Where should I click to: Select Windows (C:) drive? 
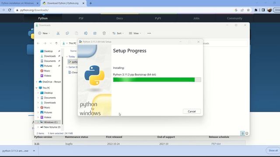(51, 122)
